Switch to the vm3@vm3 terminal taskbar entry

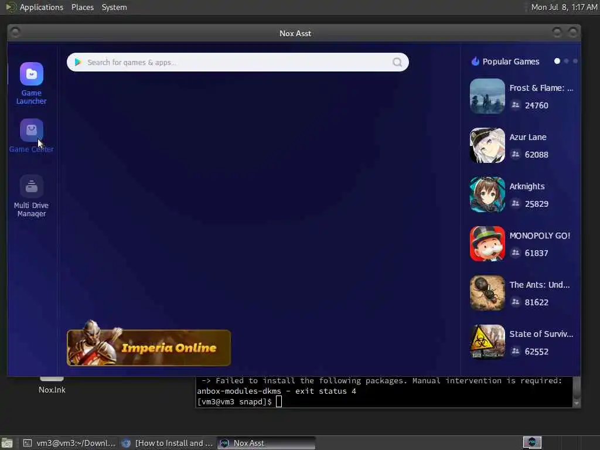70,443
